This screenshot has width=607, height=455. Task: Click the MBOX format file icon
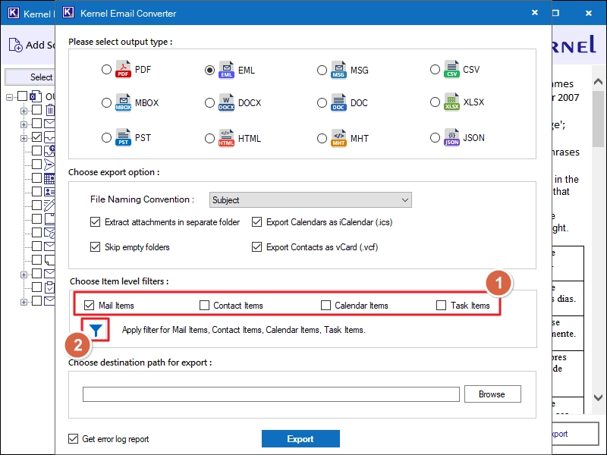[x=123, y=102]
